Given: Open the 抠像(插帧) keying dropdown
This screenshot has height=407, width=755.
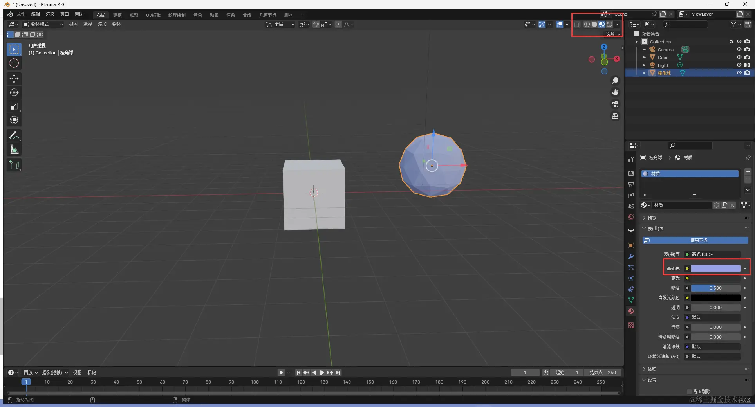Looking at the screenshot, I should point(55,373).
